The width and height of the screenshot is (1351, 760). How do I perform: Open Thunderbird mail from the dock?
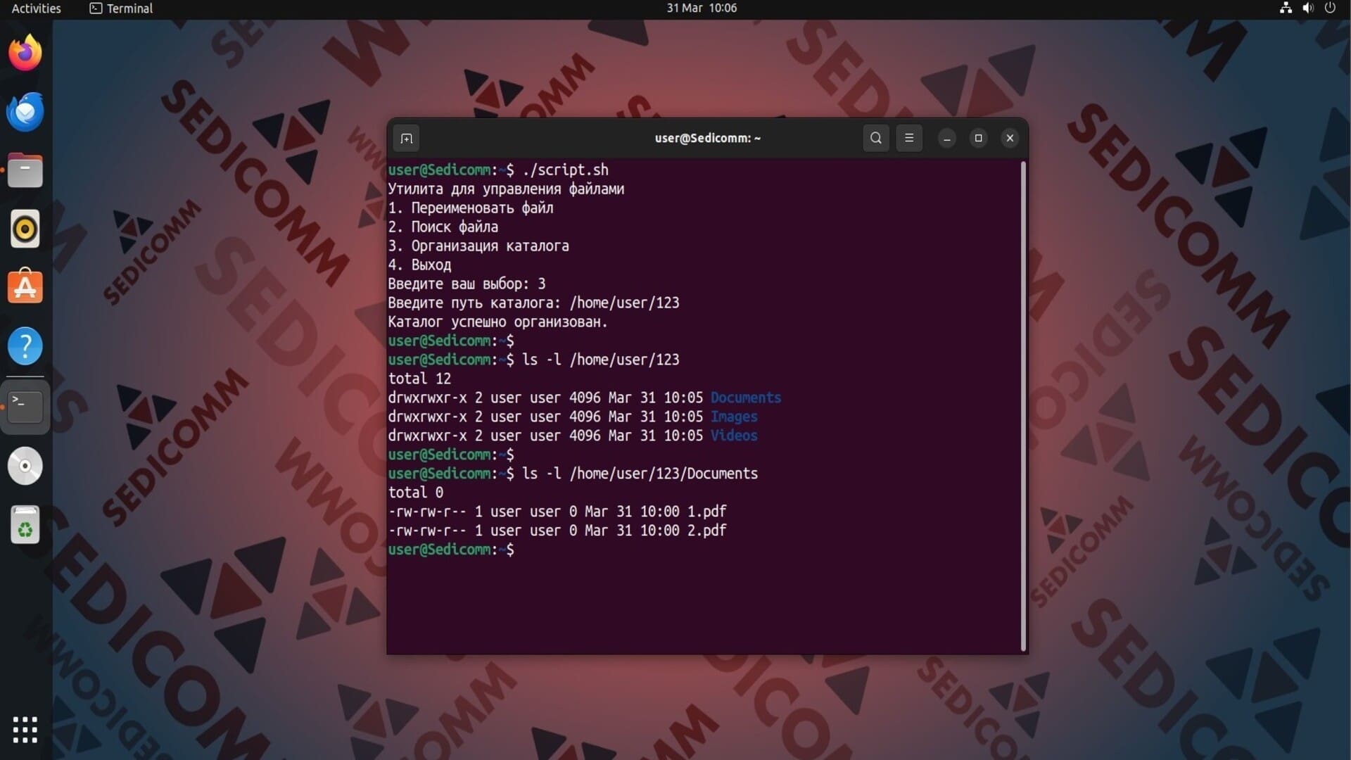tap(25, 112)
